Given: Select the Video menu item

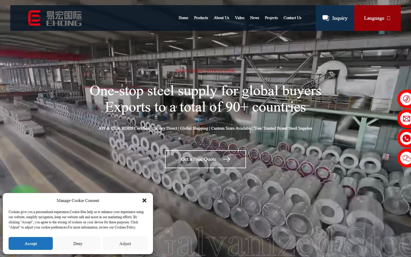Looking at the screenshot, I should pos(239,18).
